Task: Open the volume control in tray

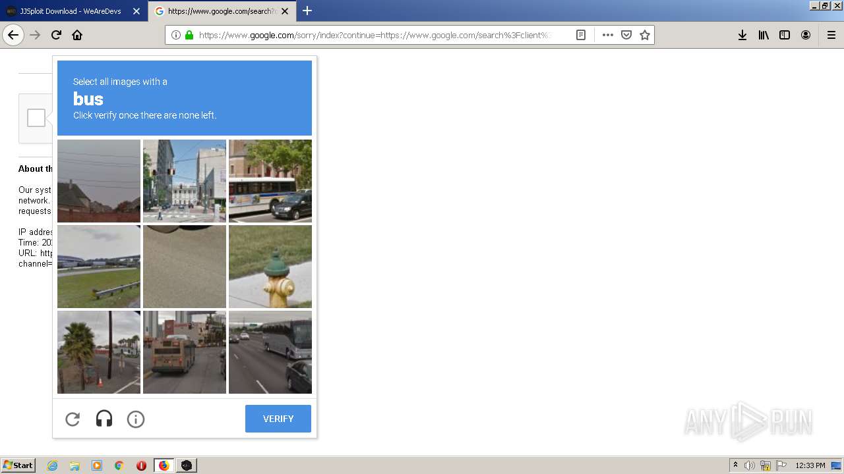Action: tap(750, 465)
